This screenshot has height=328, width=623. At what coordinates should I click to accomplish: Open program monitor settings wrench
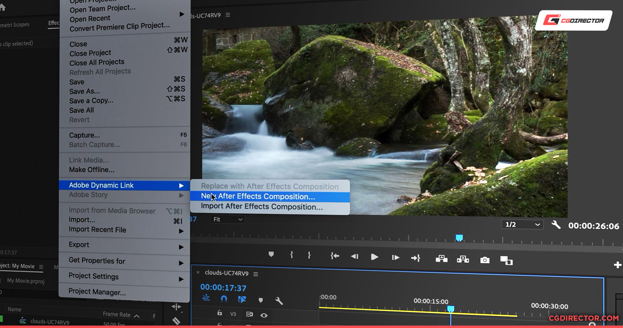556,225
